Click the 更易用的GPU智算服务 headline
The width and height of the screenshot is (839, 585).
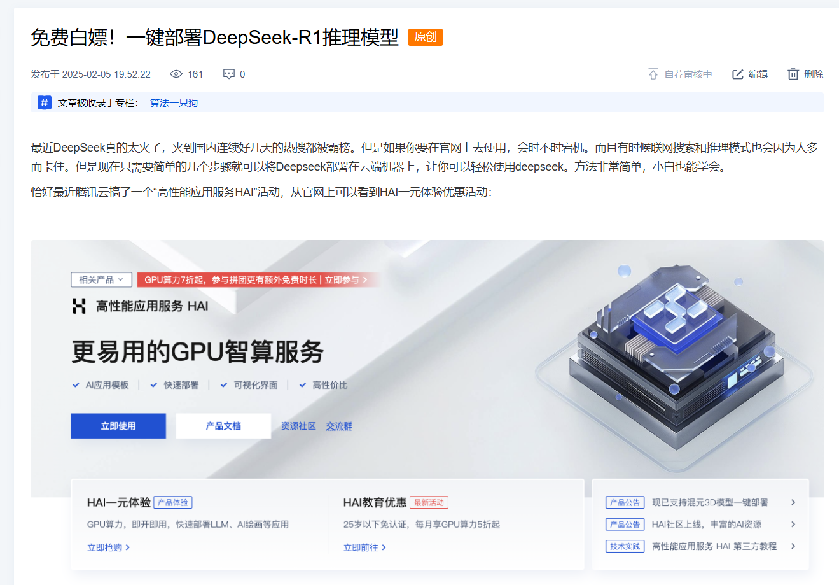point(197,351)
